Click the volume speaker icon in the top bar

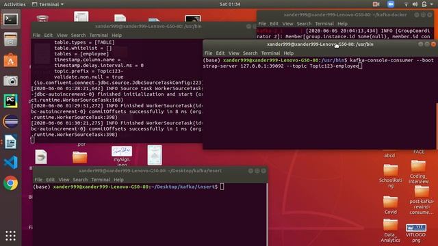415,4
